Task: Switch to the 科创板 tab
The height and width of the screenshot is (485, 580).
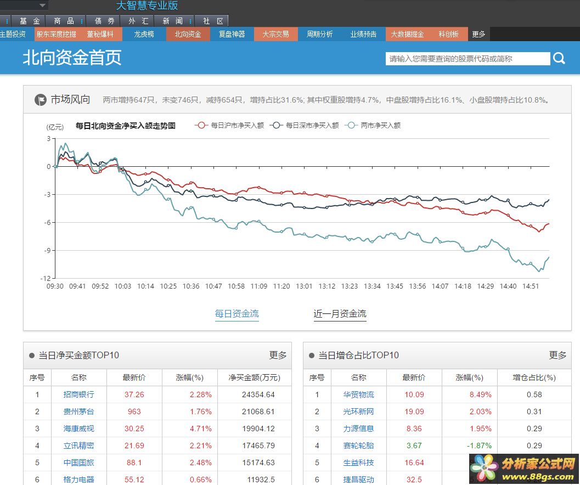Action: [448, 34]
